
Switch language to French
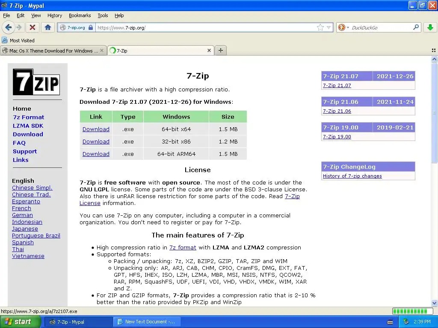tap(21, 208)
